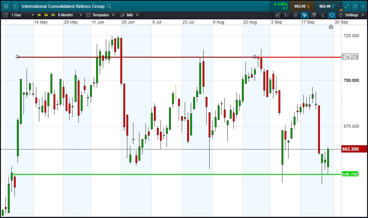Open the Mid price type dropdown
Image resolution: width=368 pixels, height=218 pixels.
[x=129, y=15]
